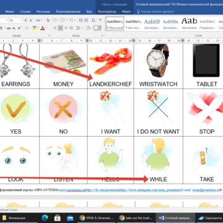Select the center alignment button
The image size is (223, 223).
(x=60, y=28)
